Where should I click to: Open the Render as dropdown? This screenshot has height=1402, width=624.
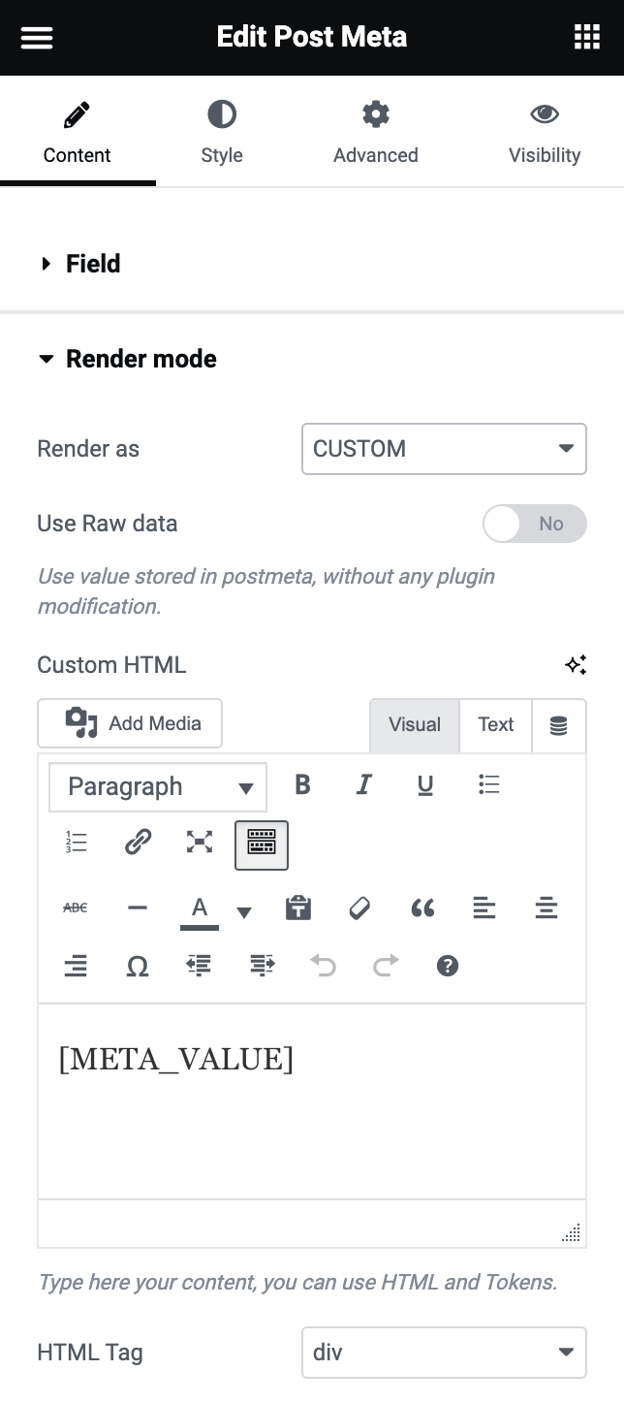pyautogui.click(x=444, y=449)
